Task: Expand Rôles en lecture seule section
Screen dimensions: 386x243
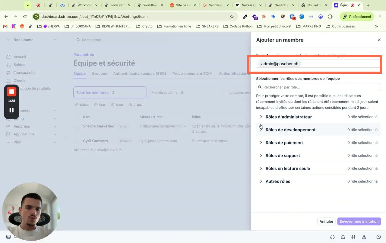Action: click(318, 168)
